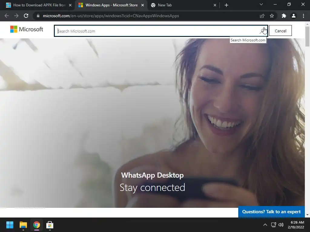
Task: Open volume tray icon
Action: coord(281,225)
